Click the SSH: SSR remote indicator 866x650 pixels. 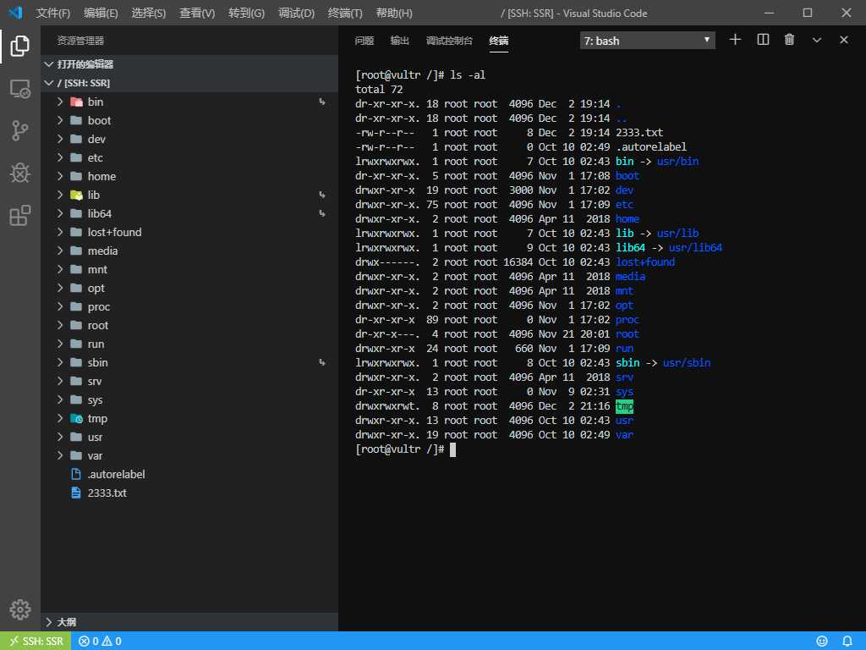[36, 642]
